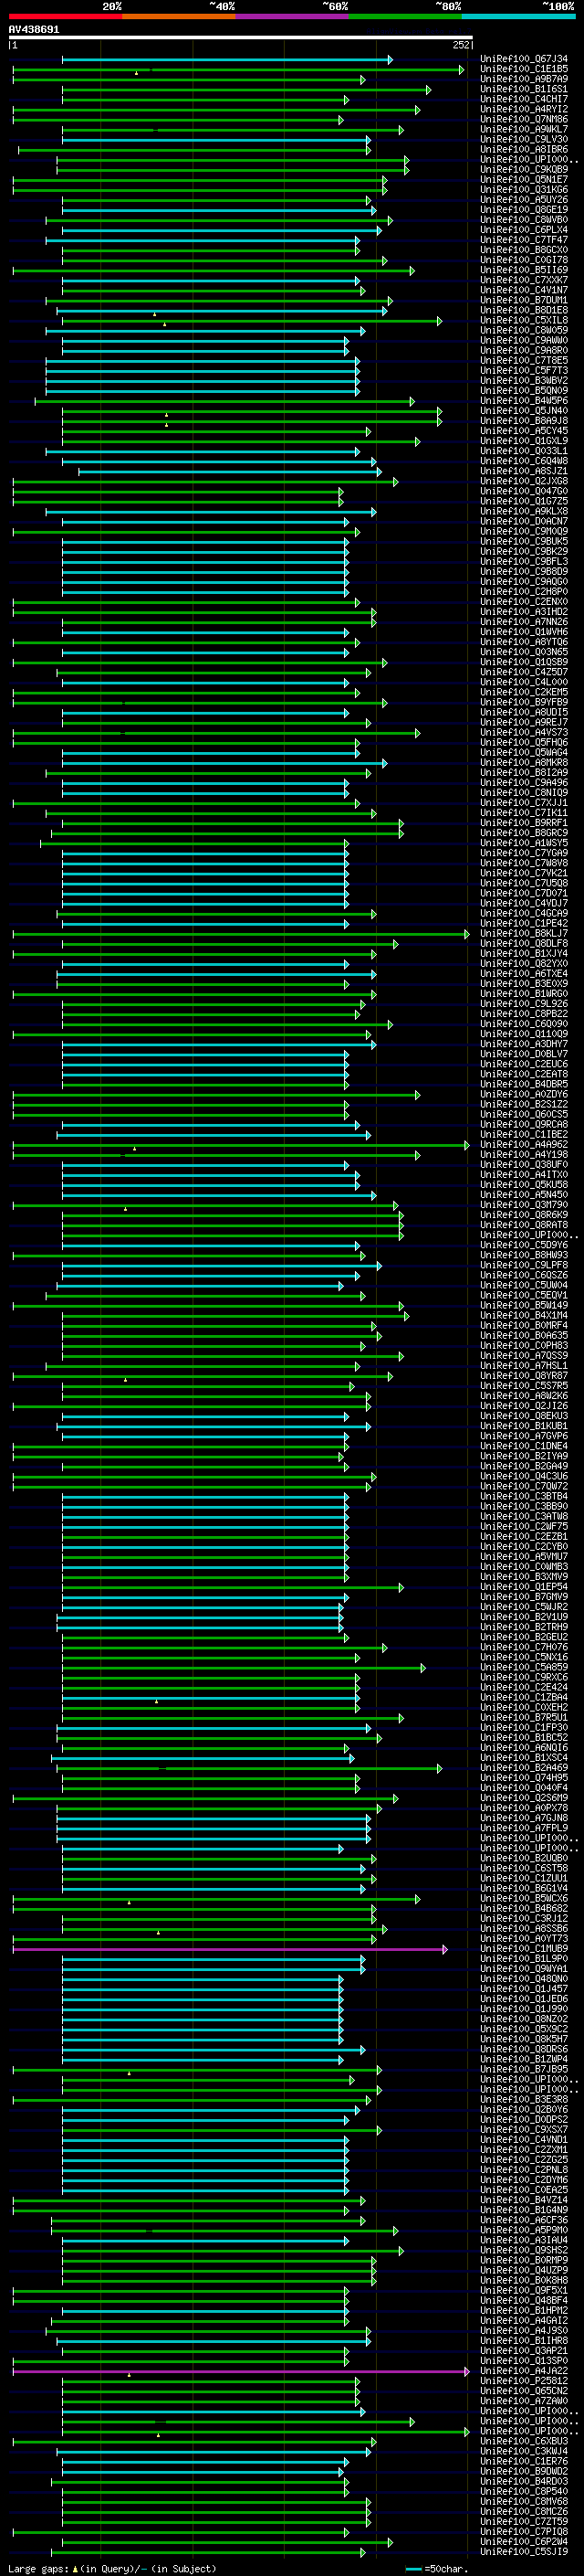Select hit label UniRef100_C6PLX4
This screenshot has height=2576, width=584.
click(x=524, y=230)
